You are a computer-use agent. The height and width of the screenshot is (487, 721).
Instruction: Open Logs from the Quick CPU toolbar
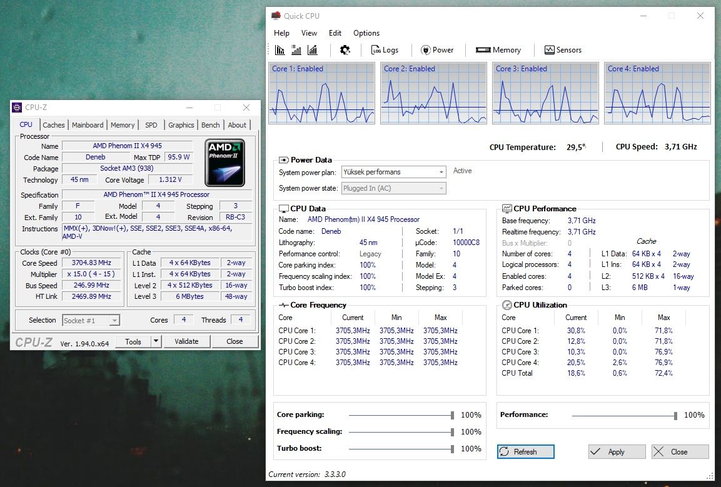click(x=385, y=49)
